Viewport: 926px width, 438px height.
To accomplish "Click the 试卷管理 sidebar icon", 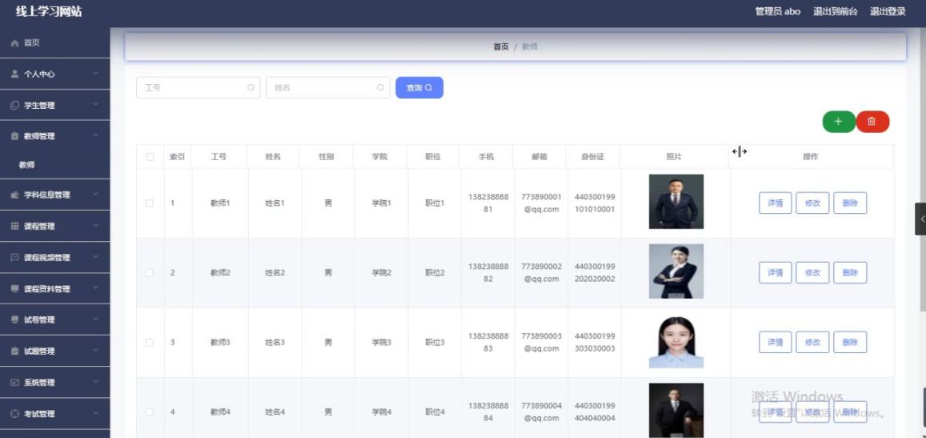I will coord(14,319).
